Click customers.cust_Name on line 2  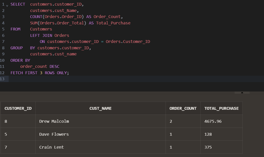pos(53,10)
